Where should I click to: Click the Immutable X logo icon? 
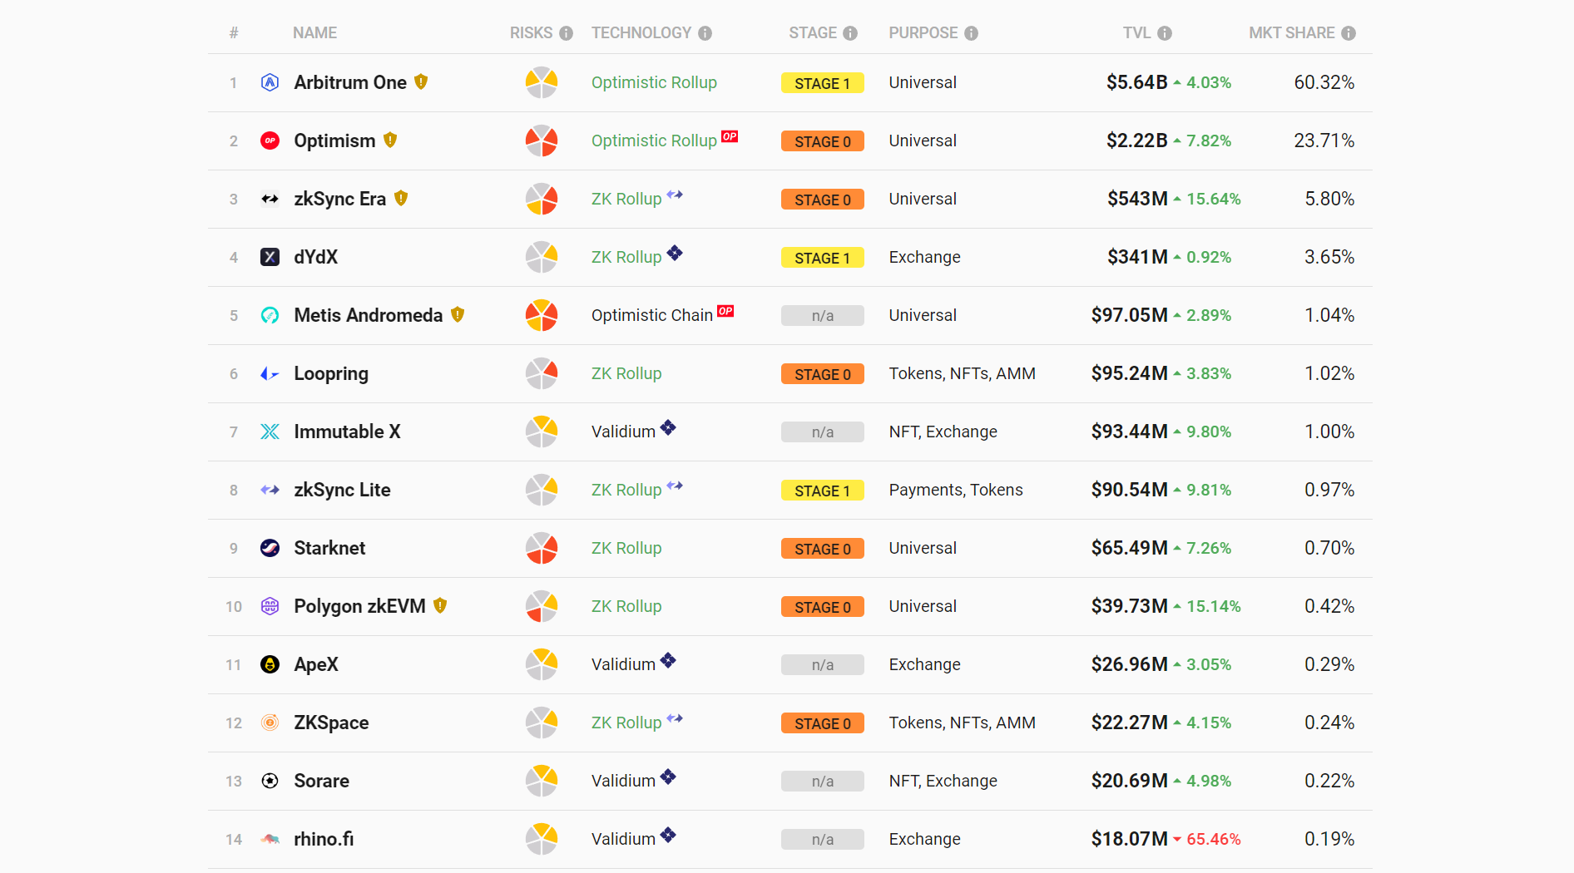270,432
